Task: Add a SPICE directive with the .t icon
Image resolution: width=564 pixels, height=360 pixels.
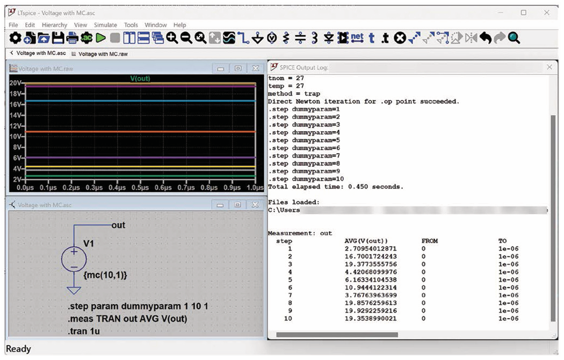Action: [x=385, y=38]
